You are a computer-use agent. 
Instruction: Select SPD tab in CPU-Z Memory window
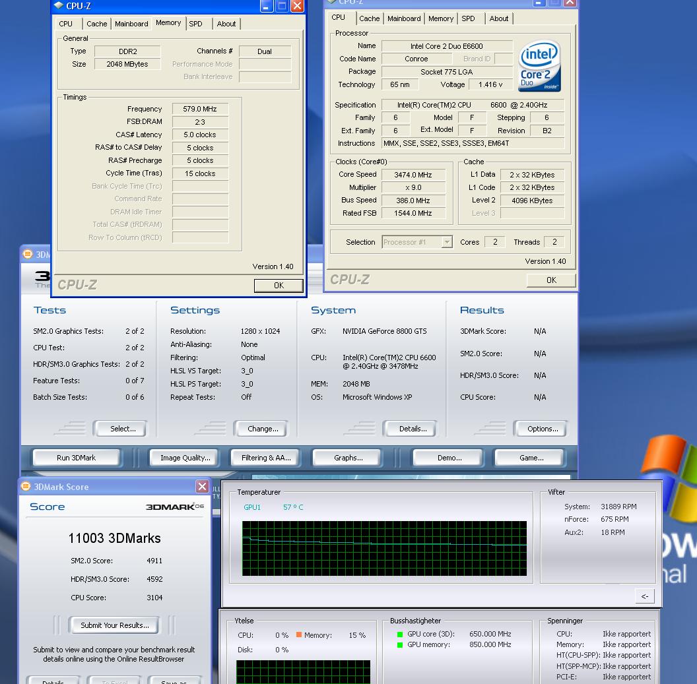click(x=195, y=24)
